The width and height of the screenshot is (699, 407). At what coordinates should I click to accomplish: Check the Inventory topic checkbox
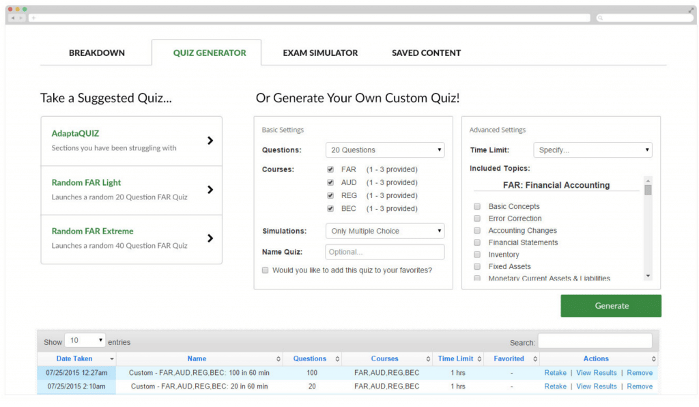(477, 255)
